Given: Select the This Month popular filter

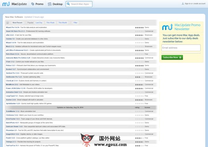Looking at the screenshot, I should [x=62, y=23].
